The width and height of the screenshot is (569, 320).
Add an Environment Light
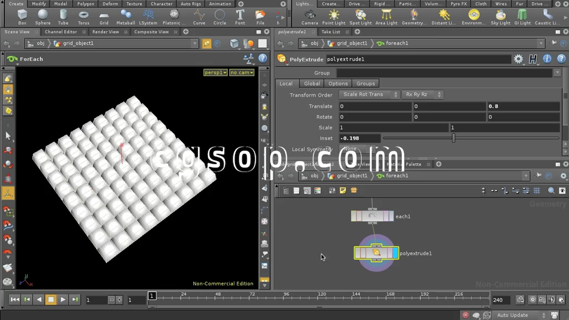(473, 17)
